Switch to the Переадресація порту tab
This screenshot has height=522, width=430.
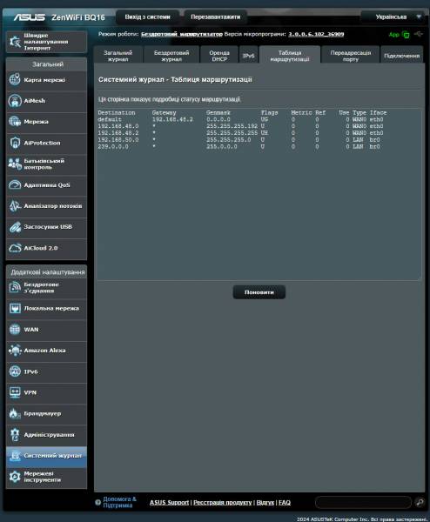351,56
